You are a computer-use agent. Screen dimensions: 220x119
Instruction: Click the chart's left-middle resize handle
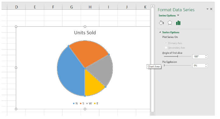[16, 68]
